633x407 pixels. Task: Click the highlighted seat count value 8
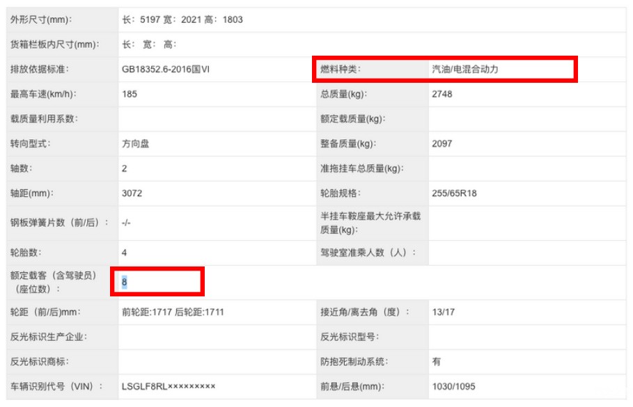tap(125, 282)
